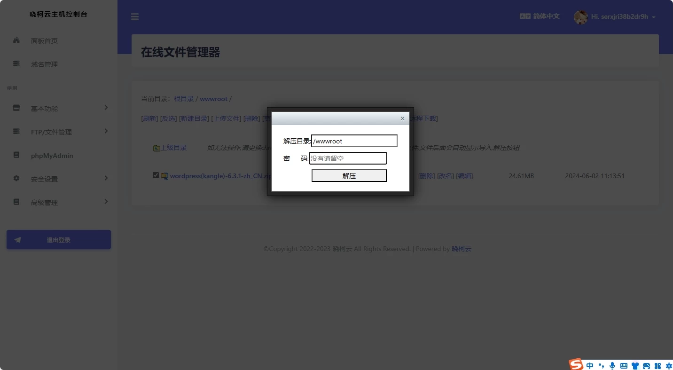Toggle Sogou punctuation mode icon
This screenshot has width=673, height=370.
point(601,365)
